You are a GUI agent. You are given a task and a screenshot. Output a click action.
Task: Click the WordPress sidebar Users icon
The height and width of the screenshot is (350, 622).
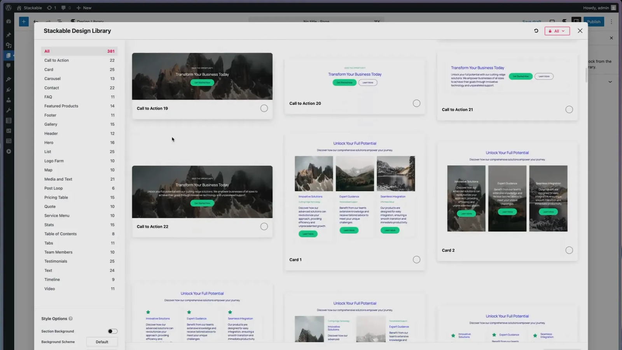point(9,100)
